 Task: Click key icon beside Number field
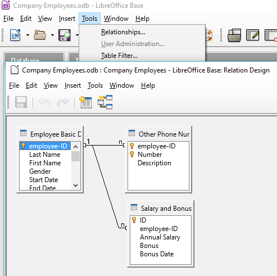(x=132, y=154)
